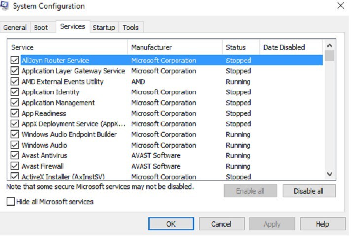The image size is (355, 244).
Task: Open the Boot tab
Action: (41, 28)
